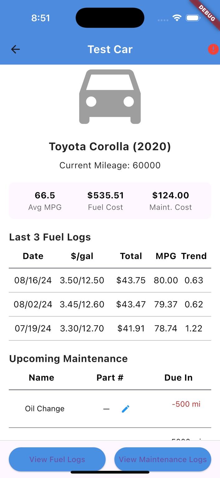
Task: Tap the $124.00 Maint. Cost stat
Action: pos(171,201)
